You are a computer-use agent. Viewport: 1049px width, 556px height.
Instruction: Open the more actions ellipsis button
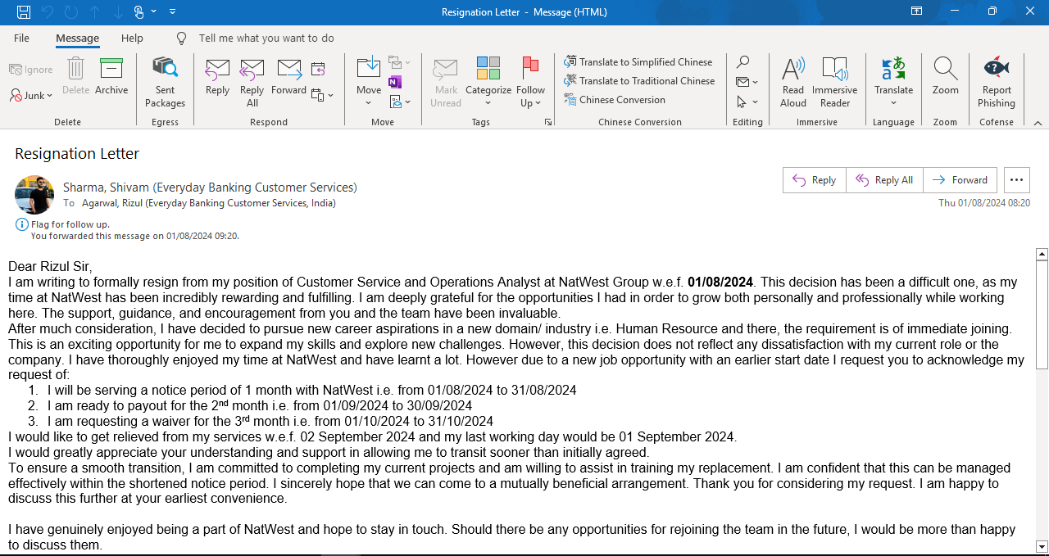[x=1016, y=180]
